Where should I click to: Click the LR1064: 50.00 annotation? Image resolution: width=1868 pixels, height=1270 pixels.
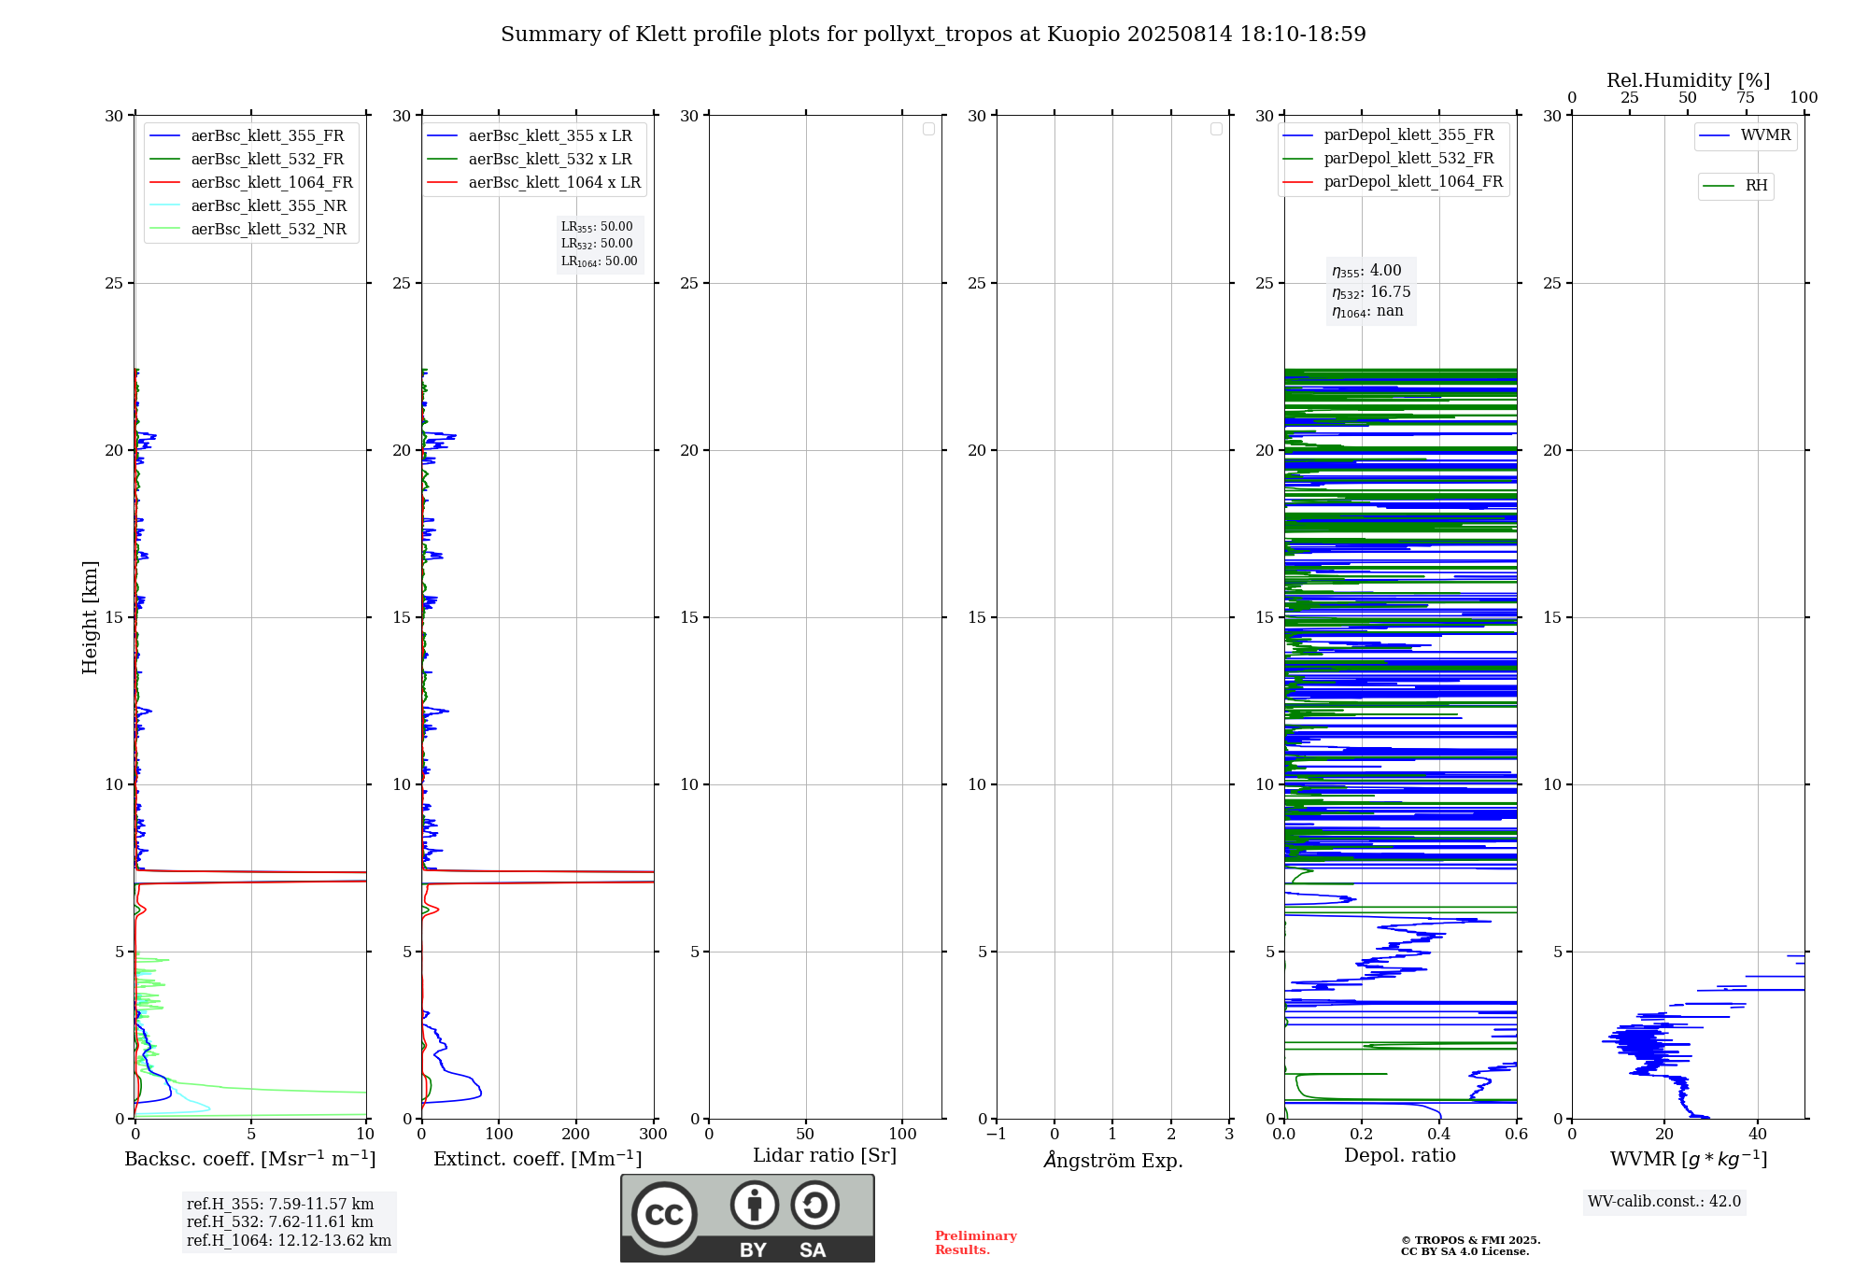coord(600,261)
